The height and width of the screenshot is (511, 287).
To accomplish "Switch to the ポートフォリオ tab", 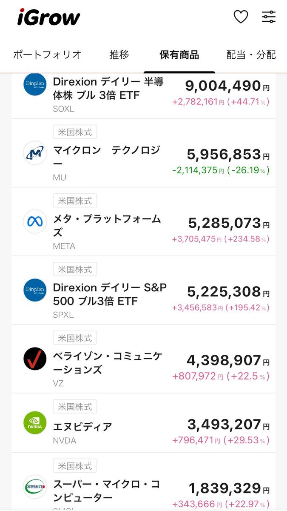I will (x=47, y=55).
